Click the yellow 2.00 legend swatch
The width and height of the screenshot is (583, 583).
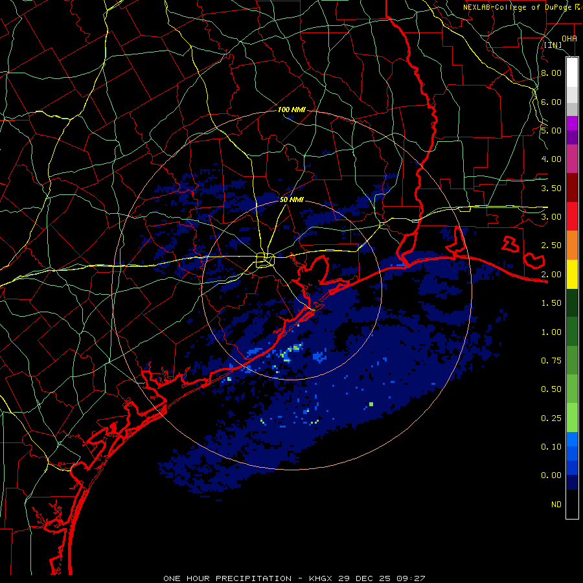click(x=572, y=274)
